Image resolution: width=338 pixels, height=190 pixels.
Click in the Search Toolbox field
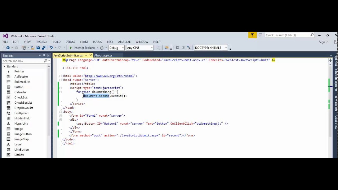pyautogui.click(x=23, y=61)
